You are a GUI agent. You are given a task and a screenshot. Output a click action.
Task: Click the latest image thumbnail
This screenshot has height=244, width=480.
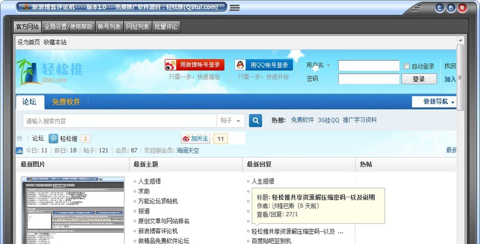[73, 210]
